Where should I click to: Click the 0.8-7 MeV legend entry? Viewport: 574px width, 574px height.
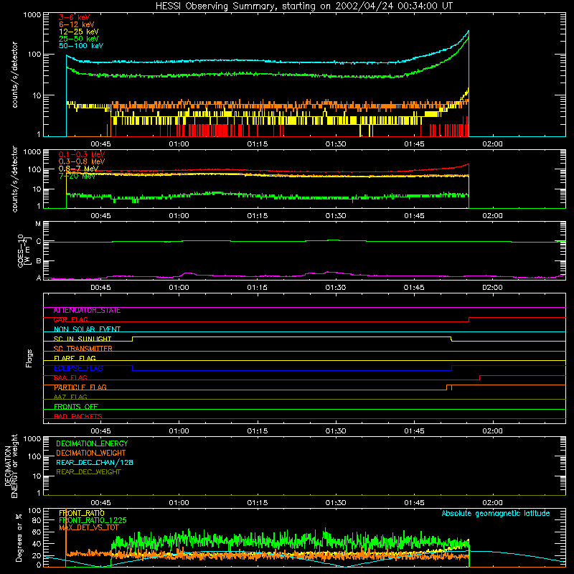click(x=78, y=169)
